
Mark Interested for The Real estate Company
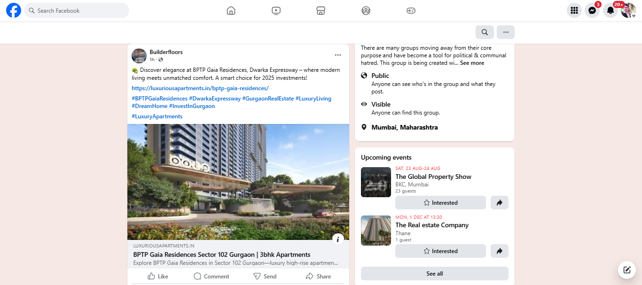point(440,251)
